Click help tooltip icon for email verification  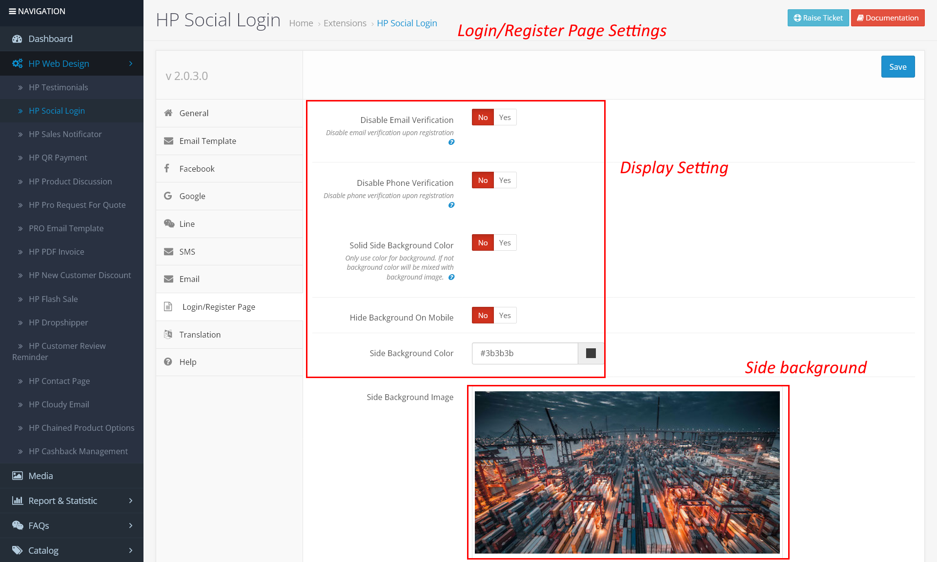point(451,142)
